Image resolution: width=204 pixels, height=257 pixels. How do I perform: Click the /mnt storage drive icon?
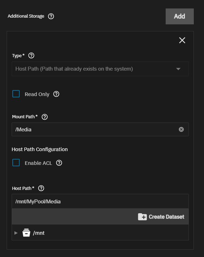tap(26, 233)
